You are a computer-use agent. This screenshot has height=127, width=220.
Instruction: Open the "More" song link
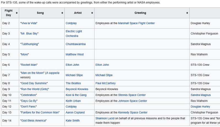[x=24, y=54]
